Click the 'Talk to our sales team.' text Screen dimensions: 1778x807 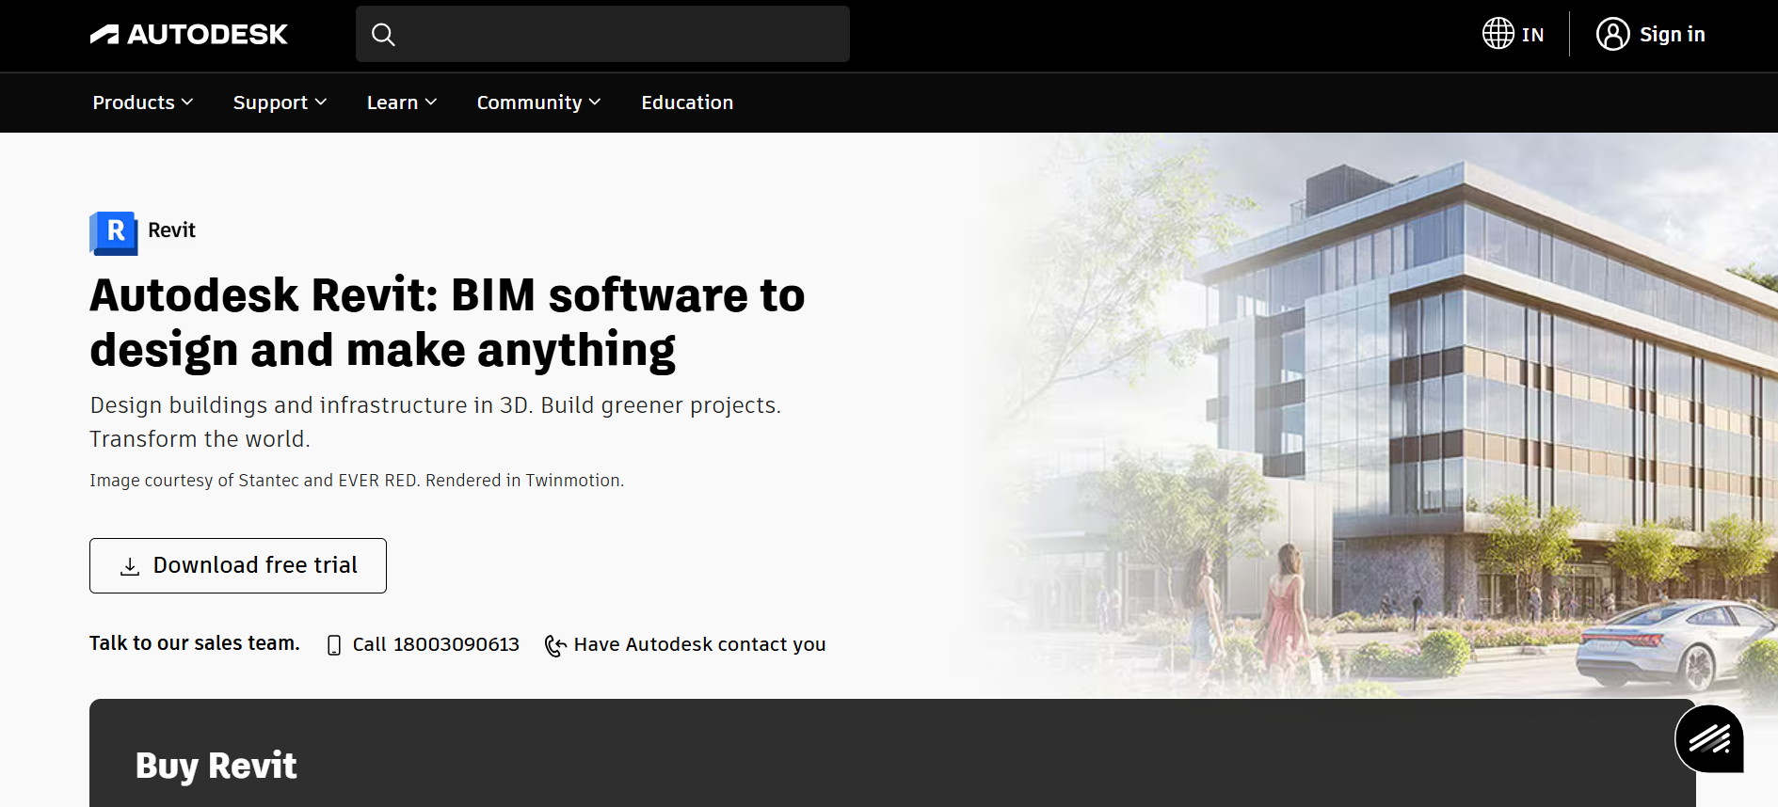195,643
